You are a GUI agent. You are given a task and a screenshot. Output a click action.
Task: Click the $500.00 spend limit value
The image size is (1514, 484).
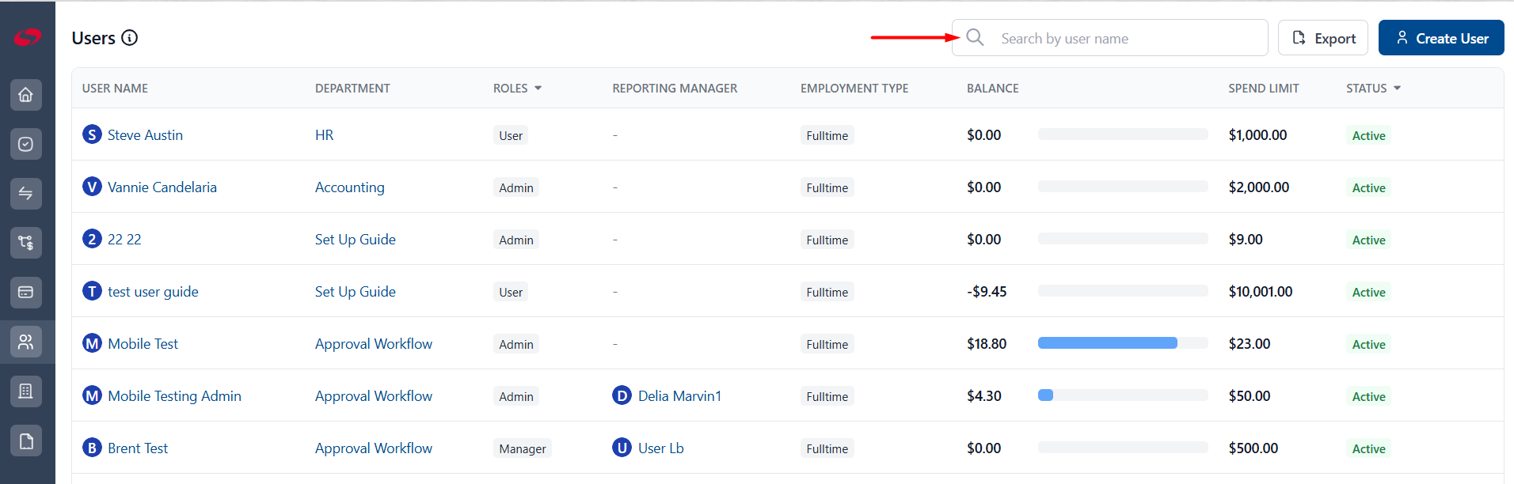[1253, 448]
